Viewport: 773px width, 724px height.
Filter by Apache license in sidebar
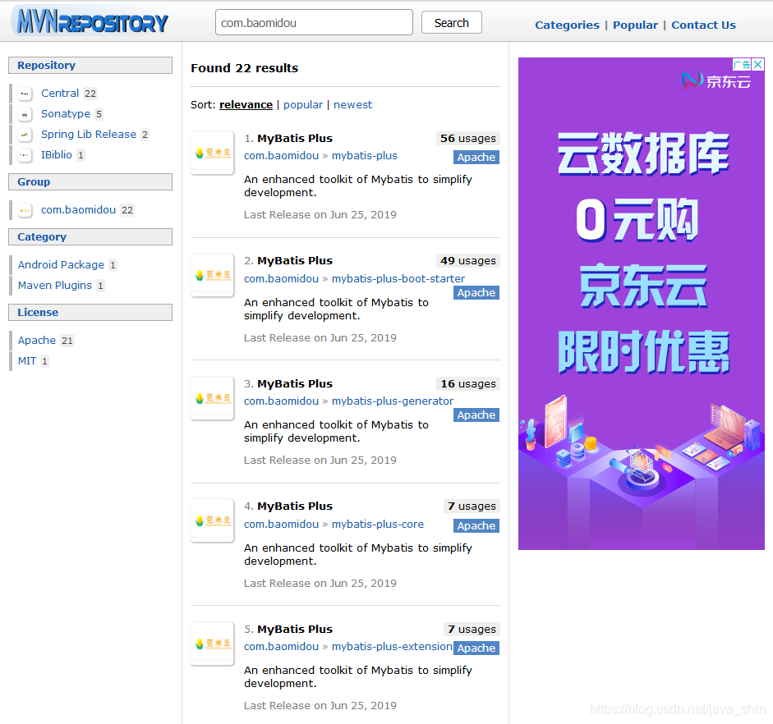pos(37,341)
